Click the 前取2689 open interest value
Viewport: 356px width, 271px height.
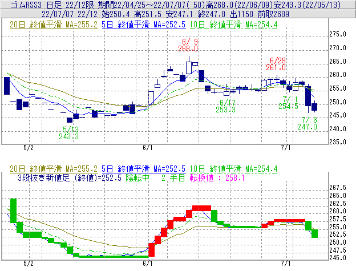coord(273,14)
